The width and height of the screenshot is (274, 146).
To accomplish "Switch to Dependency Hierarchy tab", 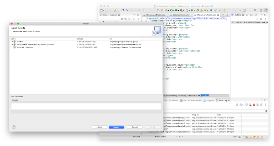I will tap(176, 96).
